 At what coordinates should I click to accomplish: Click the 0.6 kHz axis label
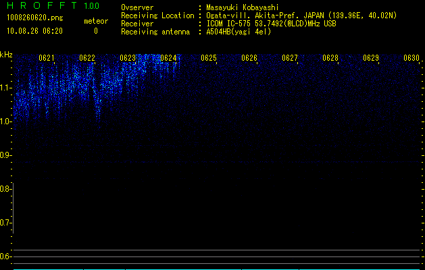coord(5,256)
